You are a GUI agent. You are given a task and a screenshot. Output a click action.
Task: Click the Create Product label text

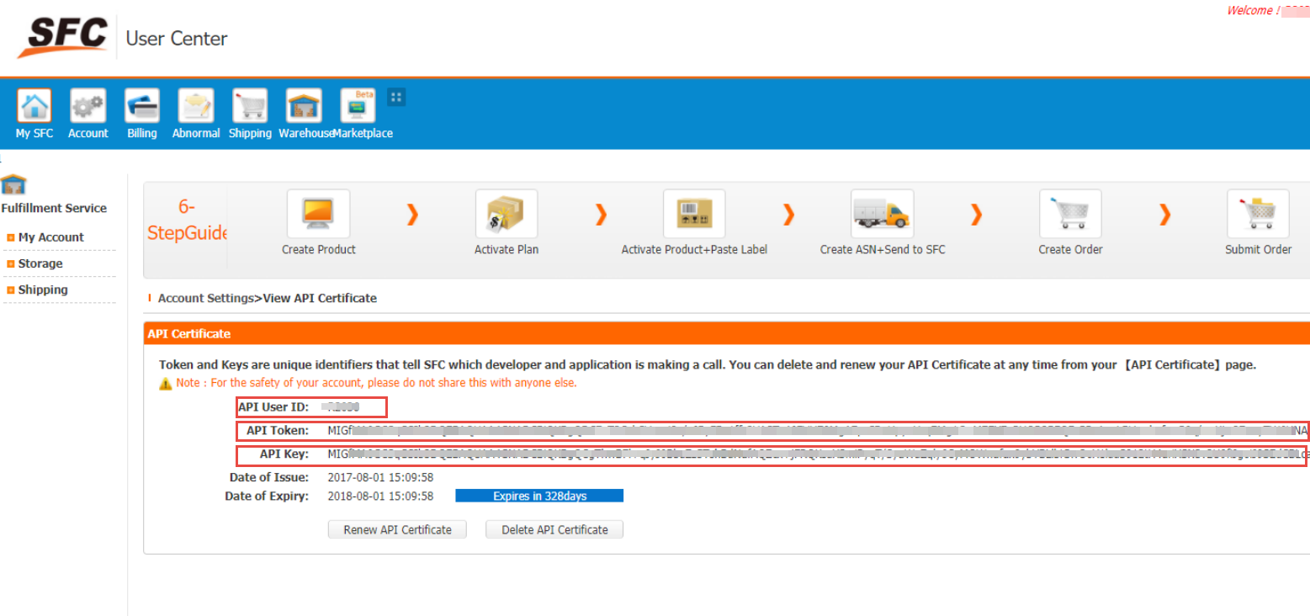pos(319,249)
